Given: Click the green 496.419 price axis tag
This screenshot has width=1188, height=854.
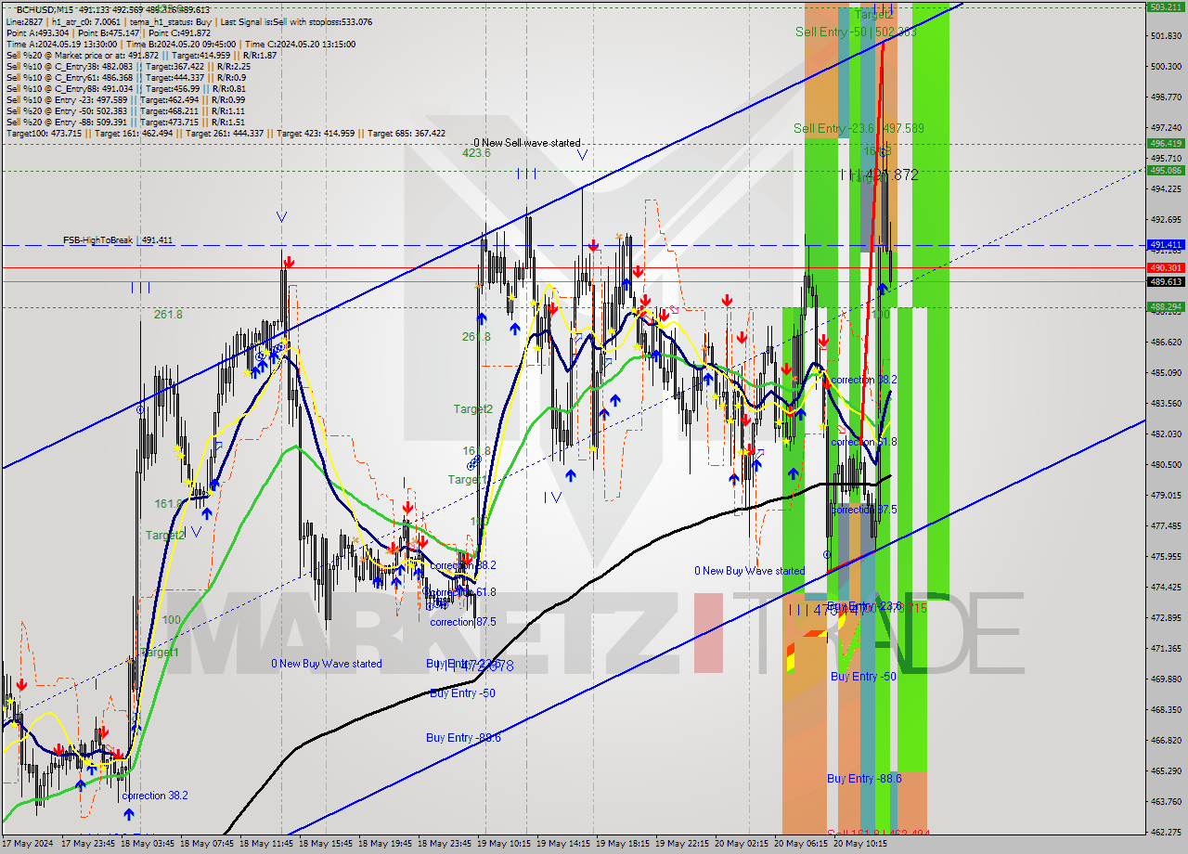Looking at the screenshot, I should point(1166,143).
